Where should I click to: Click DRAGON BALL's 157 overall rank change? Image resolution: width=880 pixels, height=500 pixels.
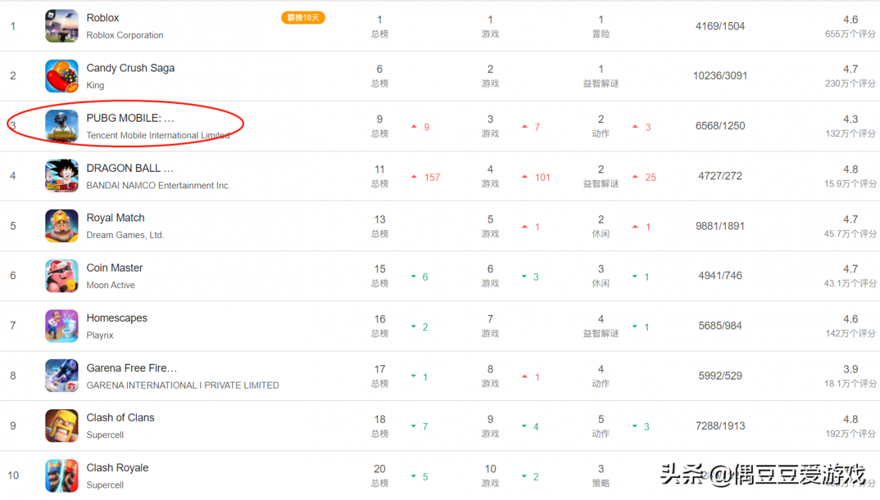point(432,177)
